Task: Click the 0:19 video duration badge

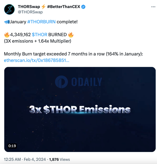Action: coord(12,146)
